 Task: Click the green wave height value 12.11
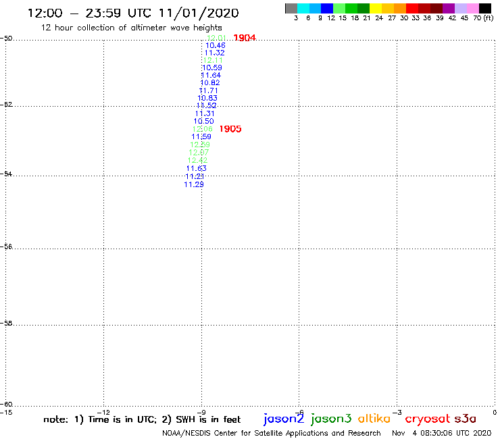tap(213, 60)
